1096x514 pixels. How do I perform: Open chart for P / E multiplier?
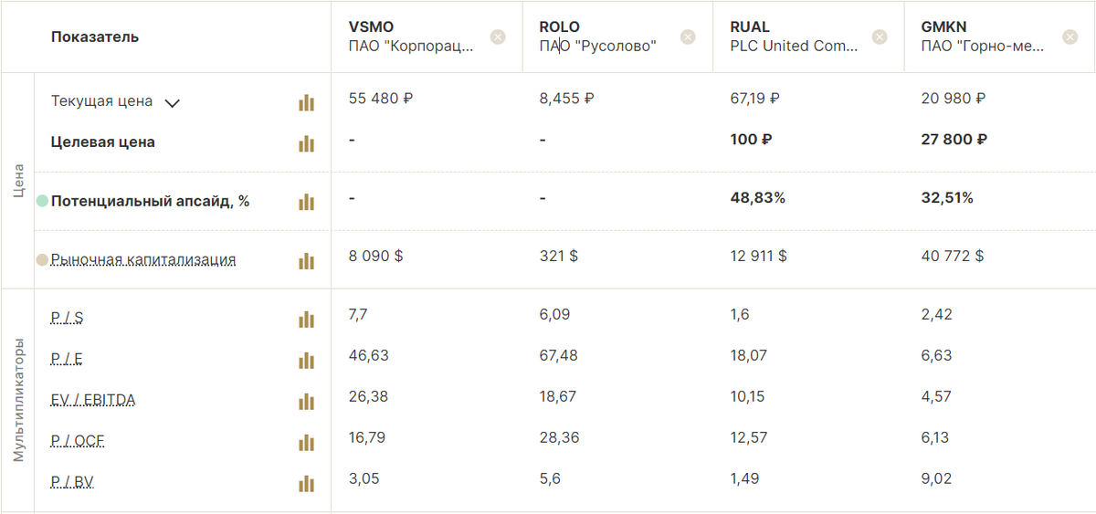coord(306,360)
